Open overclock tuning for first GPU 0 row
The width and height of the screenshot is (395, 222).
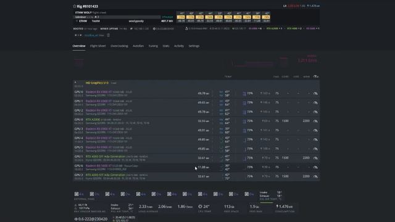(x=315, y=93)
